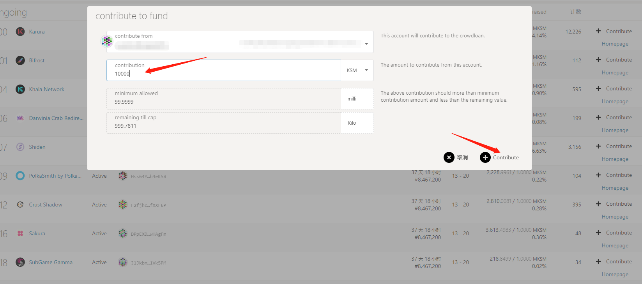Open the Karura parachain name link
This screenshot has height=284, width=642.
(x=37, y=32)
